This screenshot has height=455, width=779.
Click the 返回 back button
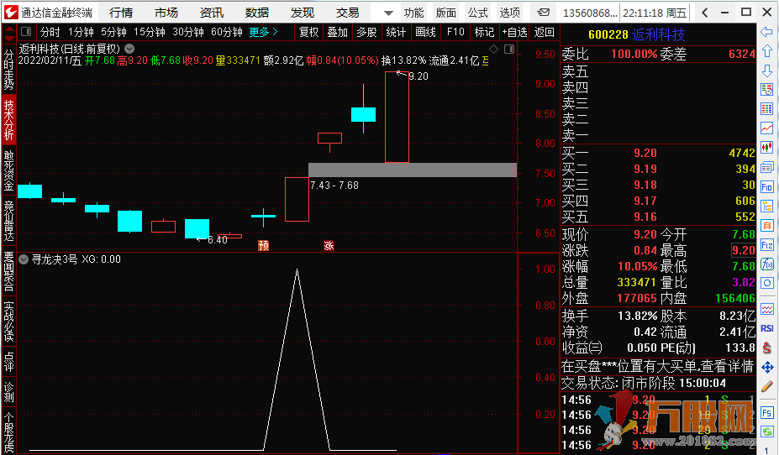point(545,32)
